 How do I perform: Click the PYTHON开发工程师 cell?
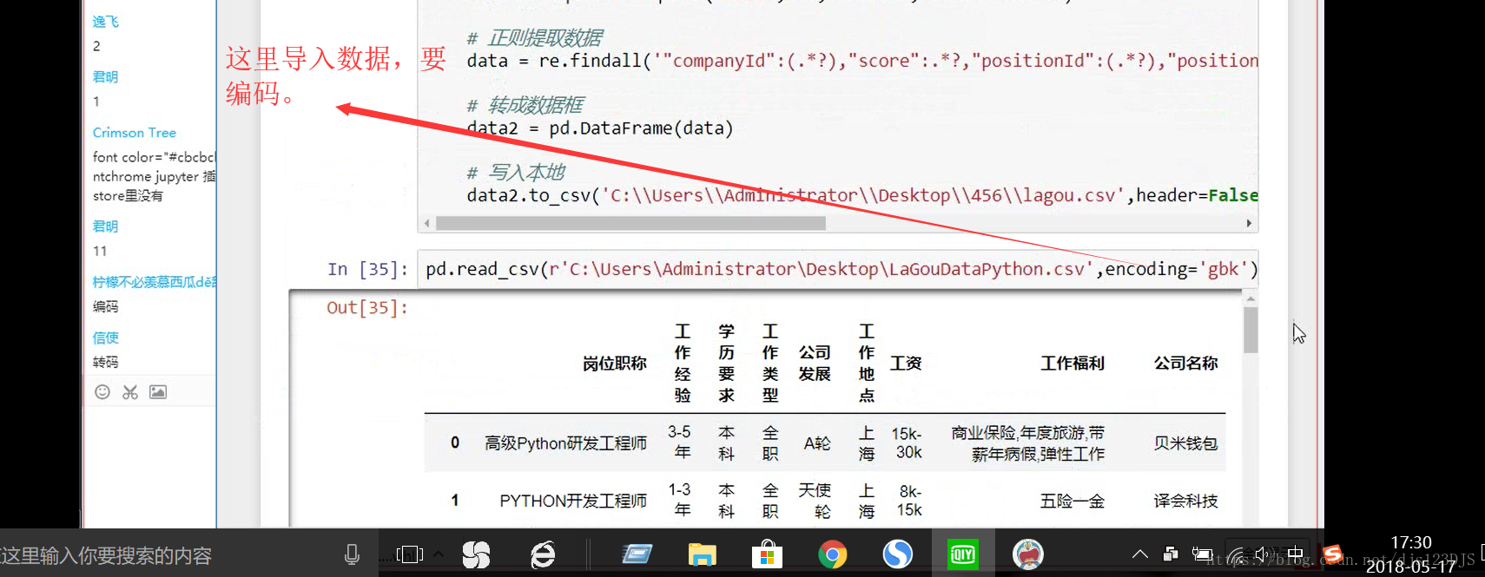coord(573,501)
